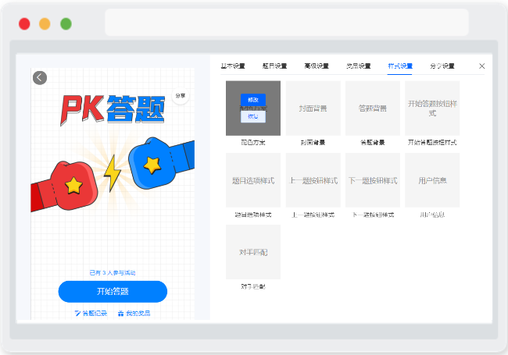The height and width of the screenshot is (355, 508).
Task: Click the 对手匹配 caption below its tile
Action: tap(253, 286)
